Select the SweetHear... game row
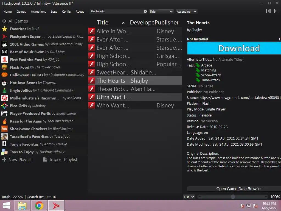Image resolution: width=281 pixels, height=211 pixels. [x=135, y=72]
